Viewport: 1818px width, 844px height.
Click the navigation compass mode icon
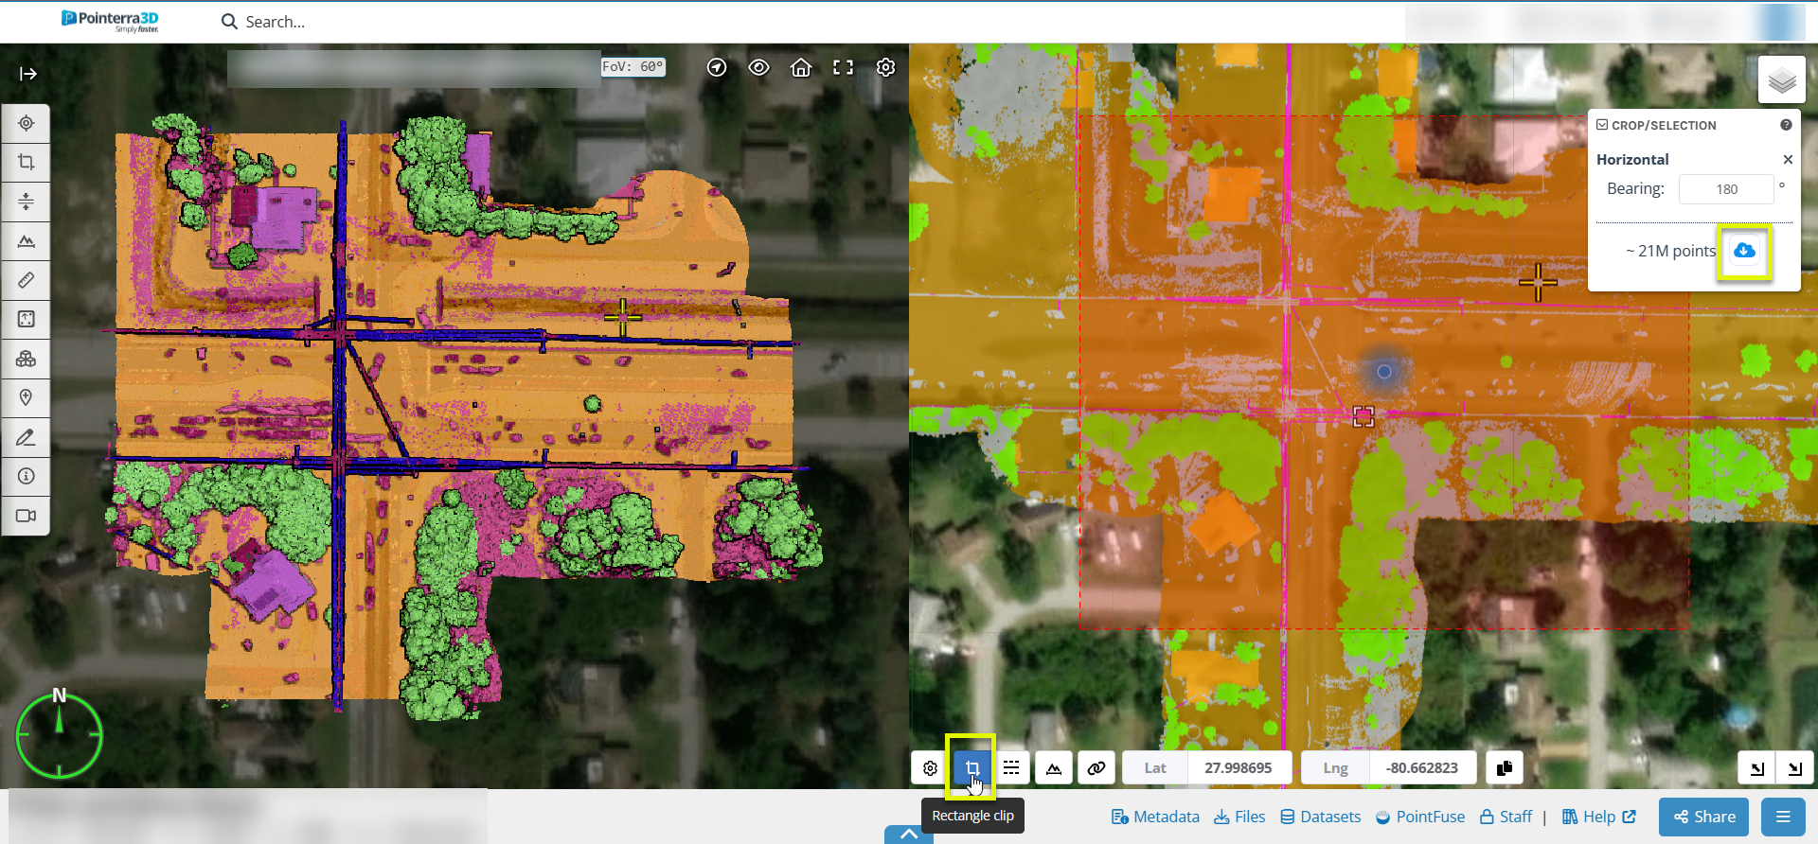tap(717, 67)
